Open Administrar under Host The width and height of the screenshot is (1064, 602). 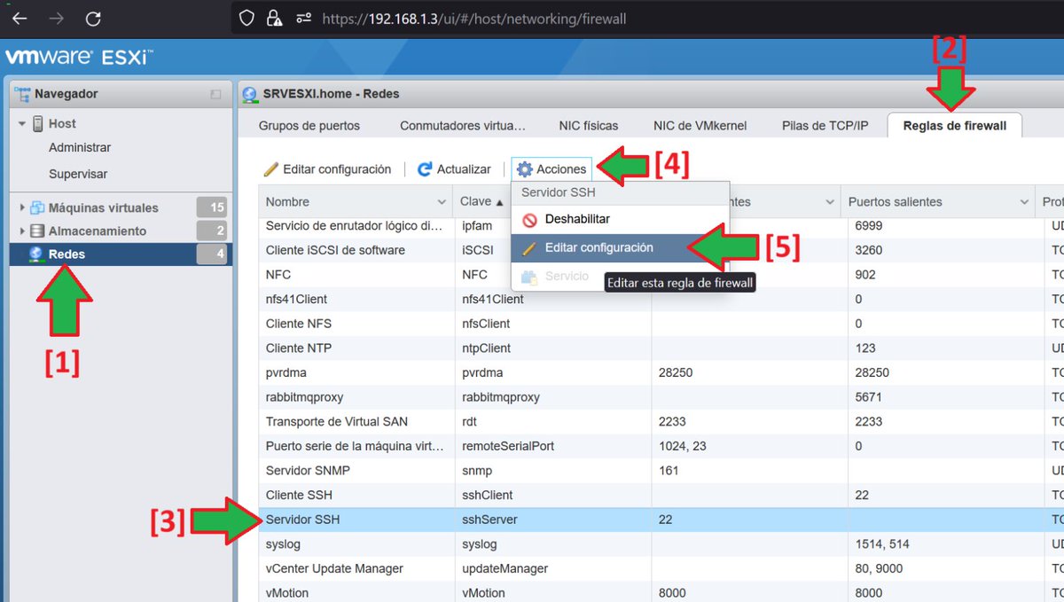[80, 147]
